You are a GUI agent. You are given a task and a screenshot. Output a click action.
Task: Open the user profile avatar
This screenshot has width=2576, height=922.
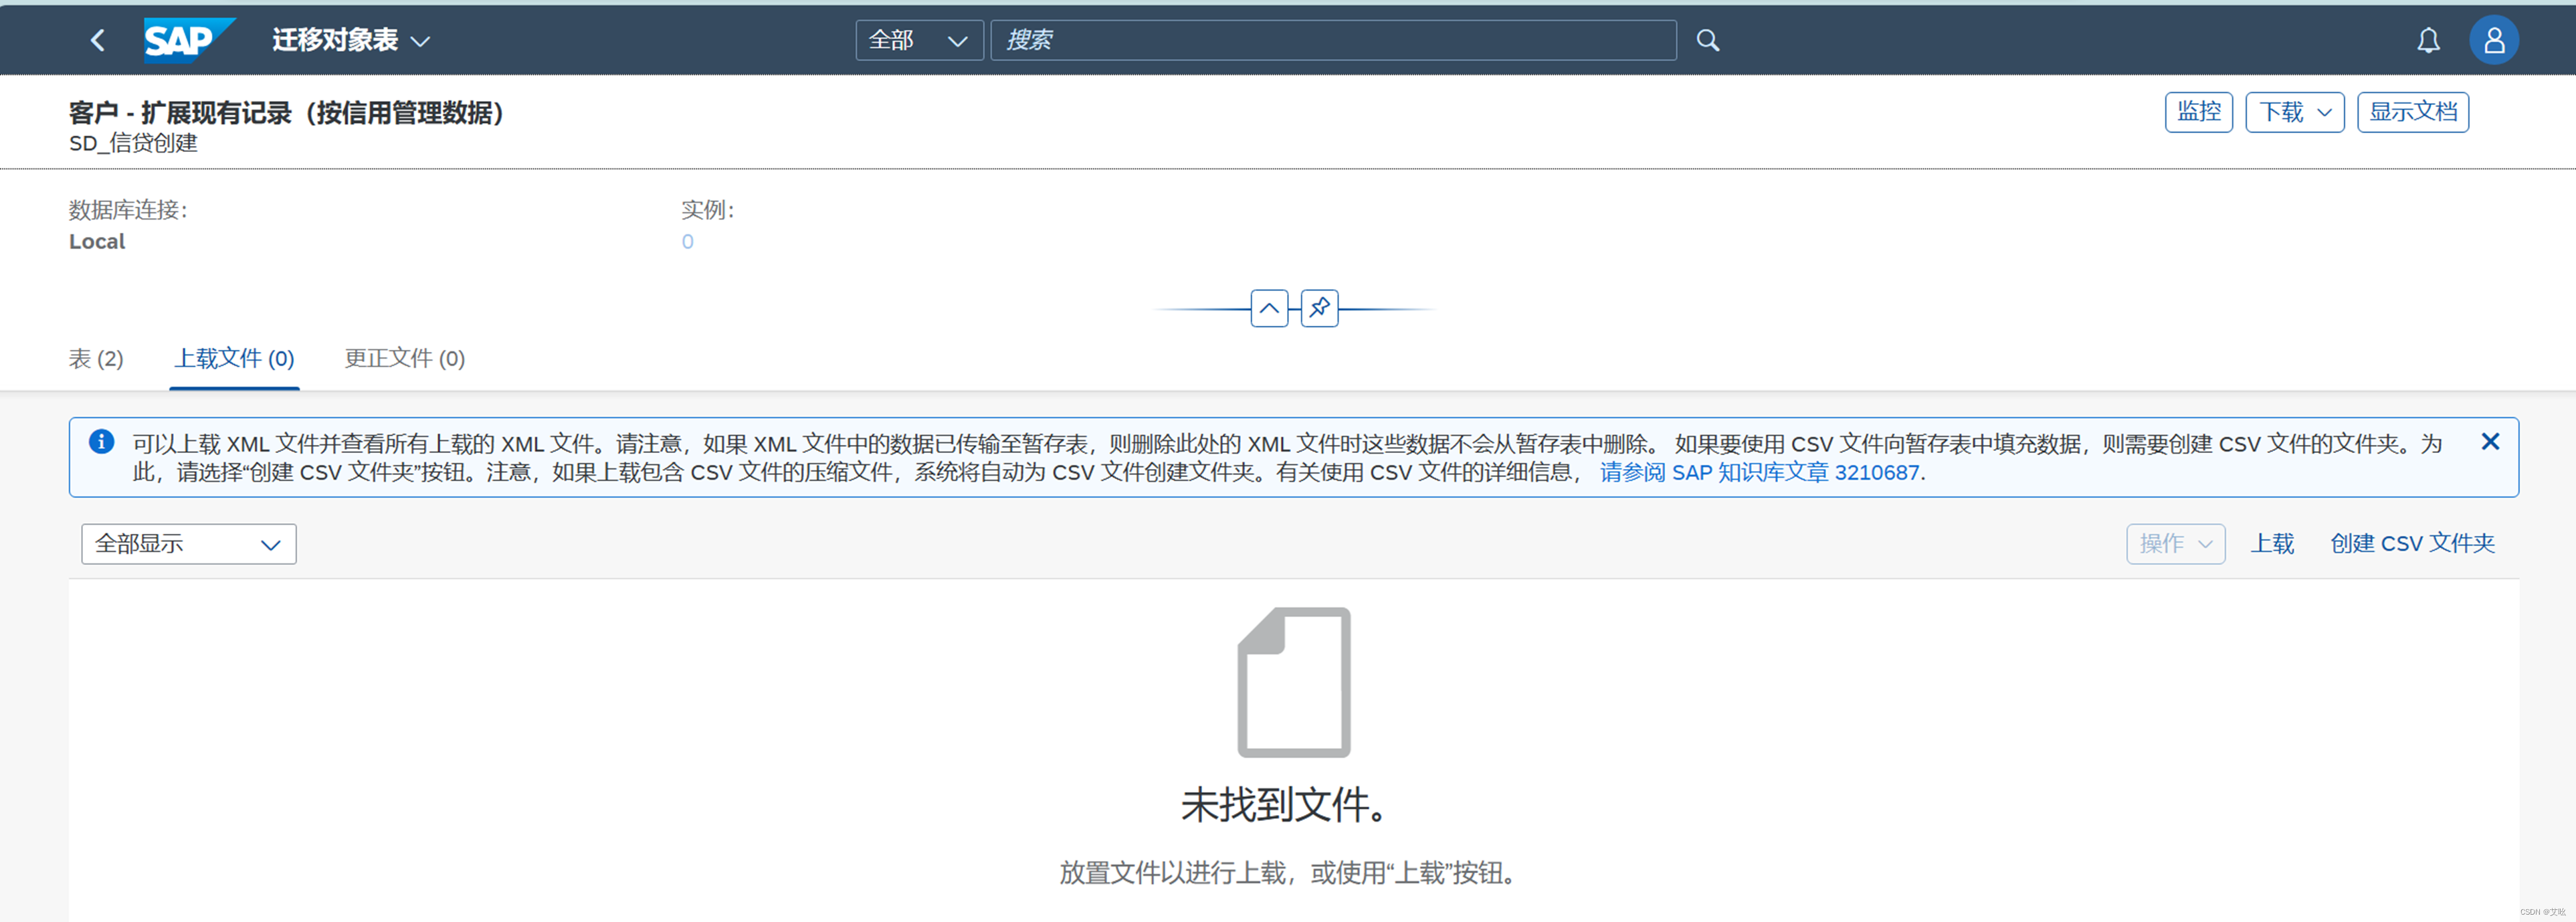[2494, 40]
